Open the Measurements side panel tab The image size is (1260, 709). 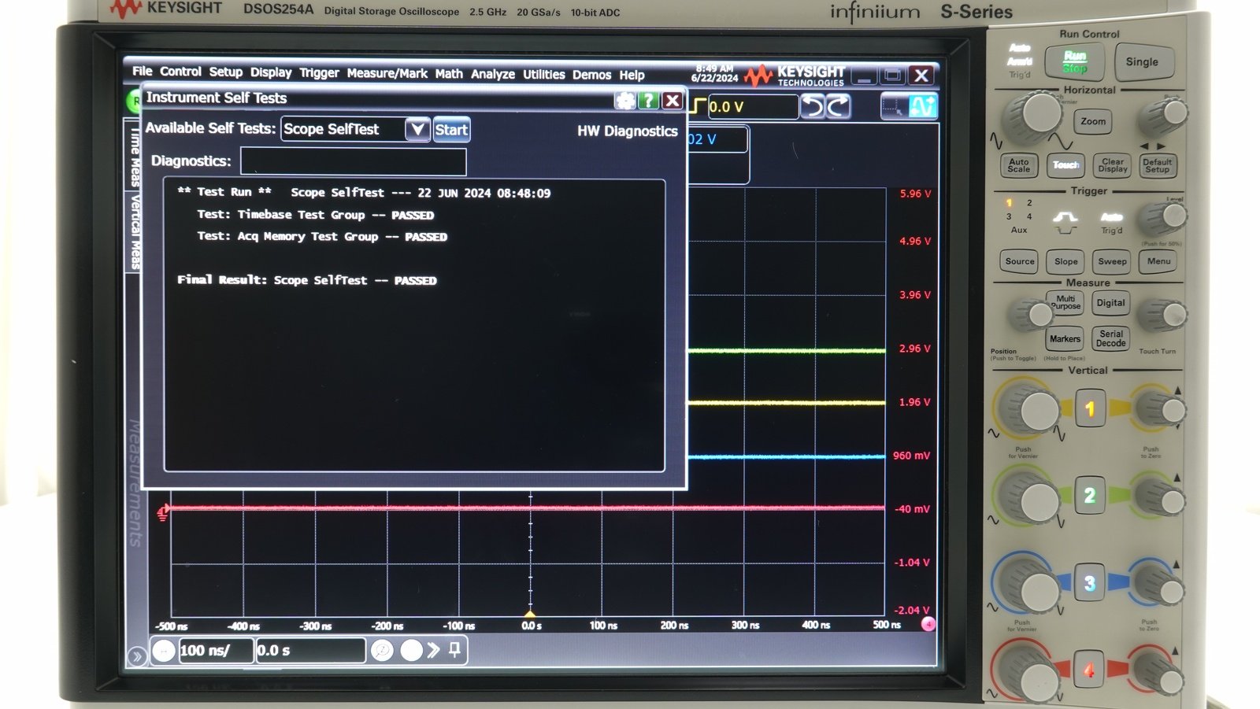[135, 482]
